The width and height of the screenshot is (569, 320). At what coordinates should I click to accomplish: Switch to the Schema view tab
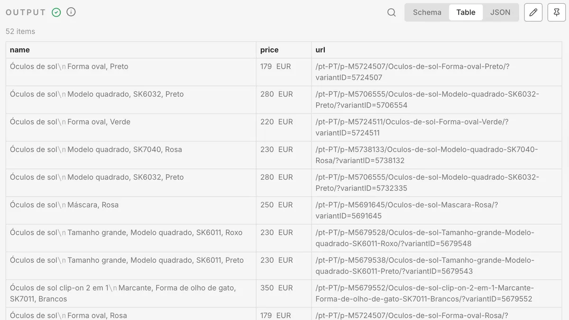click(x=427, y=13)
